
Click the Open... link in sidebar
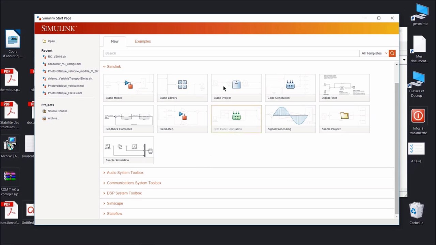(52, 41)
